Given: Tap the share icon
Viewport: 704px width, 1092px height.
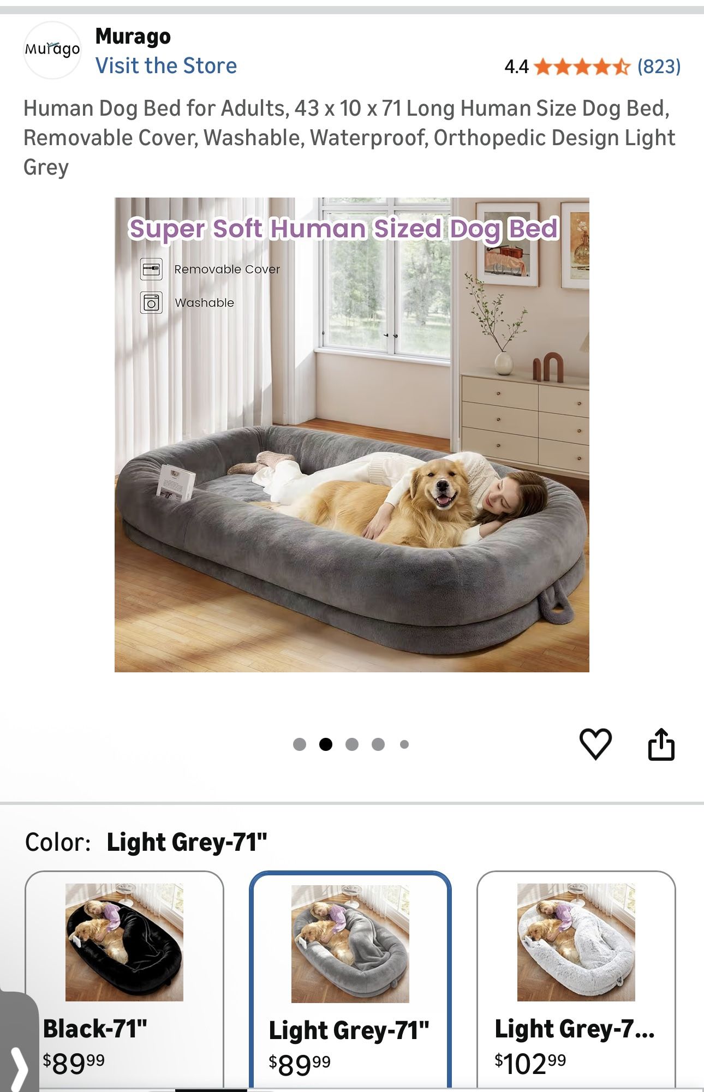Looking at the screenshot, I should tap(661, 744).
